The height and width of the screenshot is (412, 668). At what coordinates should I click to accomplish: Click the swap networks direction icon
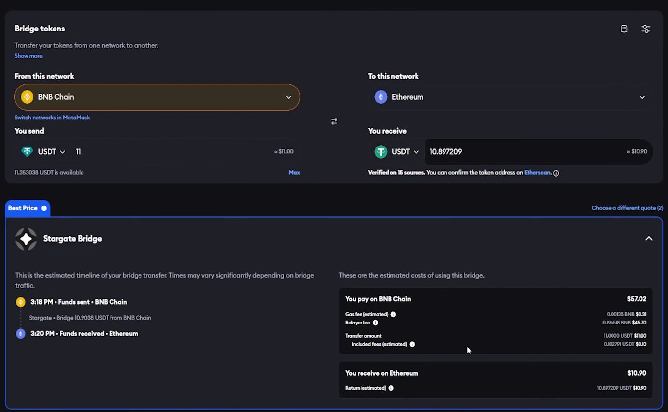(334, 121)
